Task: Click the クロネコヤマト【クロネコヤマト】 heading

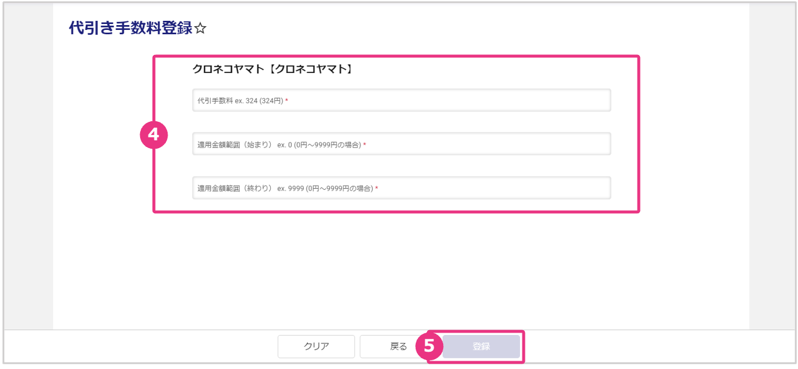Action: (x=272, y=69)
